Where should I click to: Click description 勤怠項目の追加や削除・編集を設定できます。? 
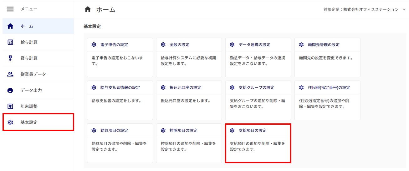click(x=119, y=146)
